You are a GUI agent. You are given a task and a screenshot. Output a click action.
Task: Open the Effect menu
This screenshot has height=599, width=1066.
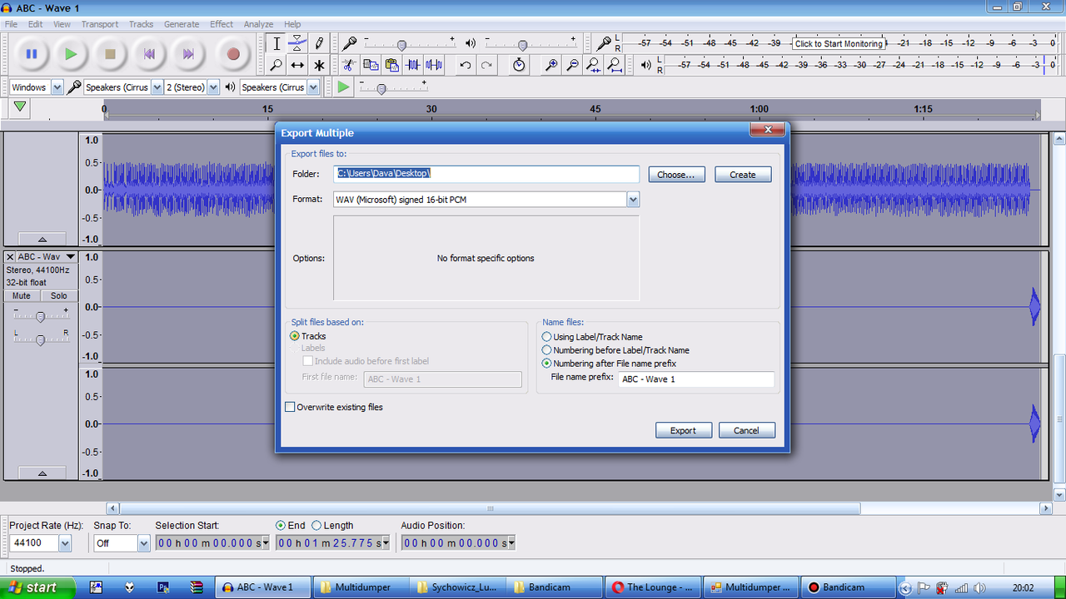pyautogui.click(x=222, y=24)
